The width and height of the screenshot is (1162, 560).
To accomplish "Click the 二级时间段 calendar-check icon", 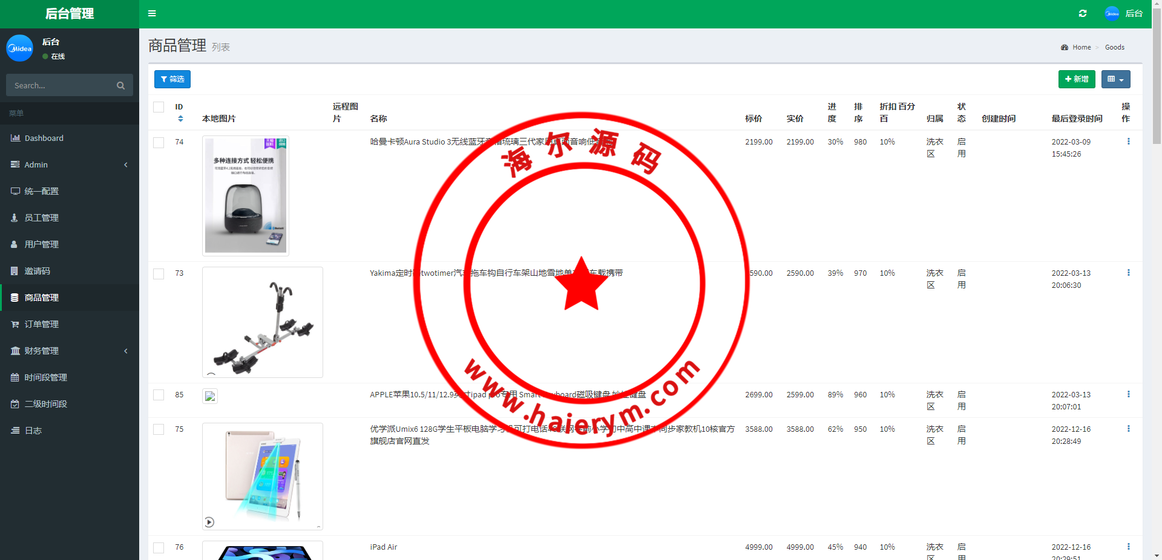I will tap(15, 404).
